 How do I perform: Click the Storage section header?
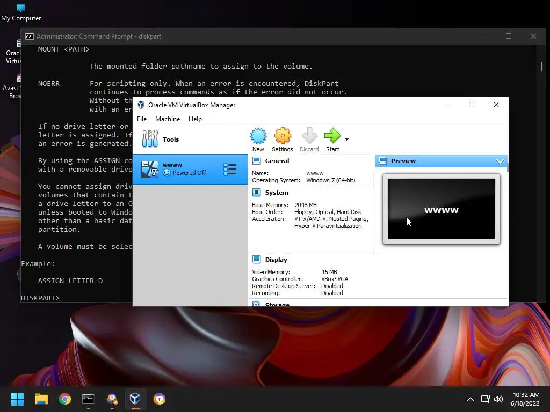point(277,305)
